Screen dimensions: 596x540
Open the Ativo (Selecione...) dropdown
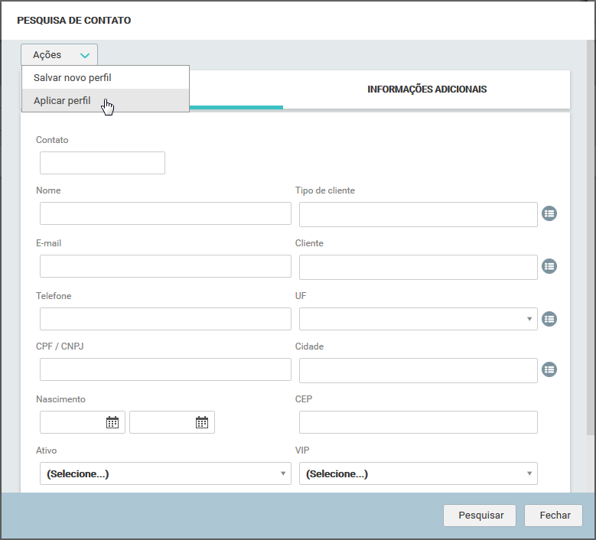(x=165, y=473)
